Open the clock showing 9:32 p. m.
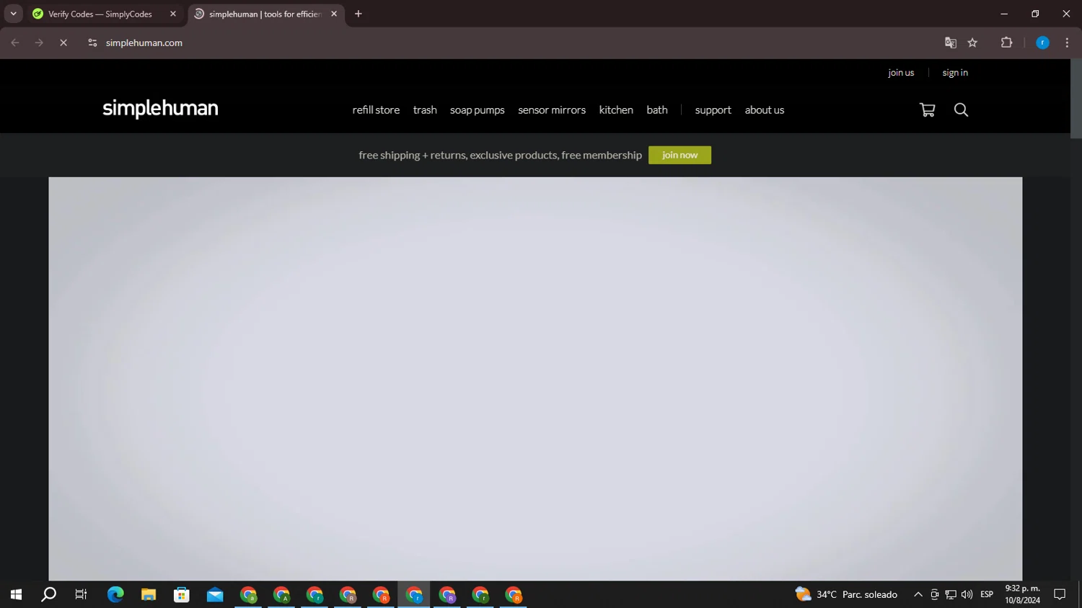Viewport: 1082px width, 608px height. pyautogui.click(x=1023, y=594)
